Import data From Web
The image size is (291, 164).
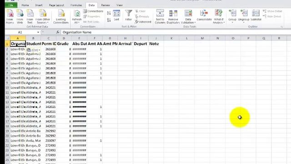(x=20, y=17)
